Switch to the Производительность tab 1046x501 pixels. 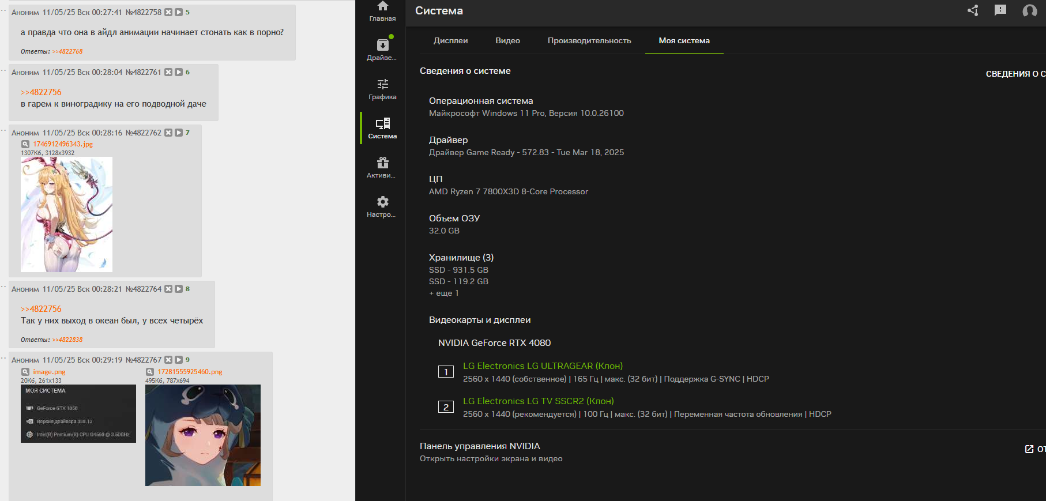(x=589, y=40)
